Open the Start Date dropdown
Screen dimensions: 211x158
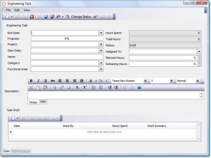[101, 51]
